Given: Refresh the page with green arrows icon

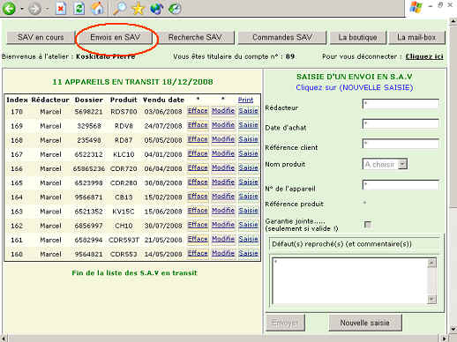Looking at the screenshot, I should point(79,9).
